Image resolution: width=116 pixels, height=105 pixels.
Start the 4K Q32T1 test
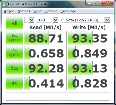click(14, 53)
